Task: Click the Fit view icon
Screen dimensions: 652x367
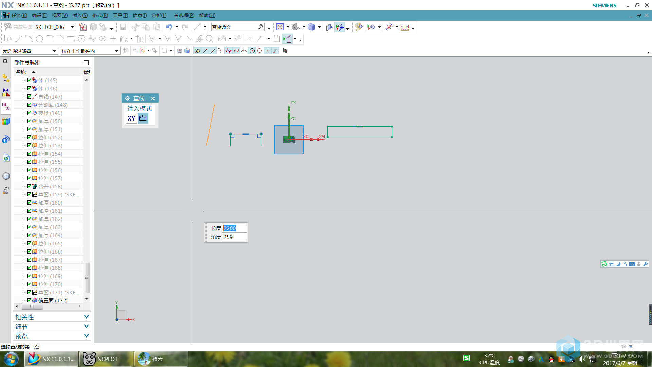Action: pos(280,27)
